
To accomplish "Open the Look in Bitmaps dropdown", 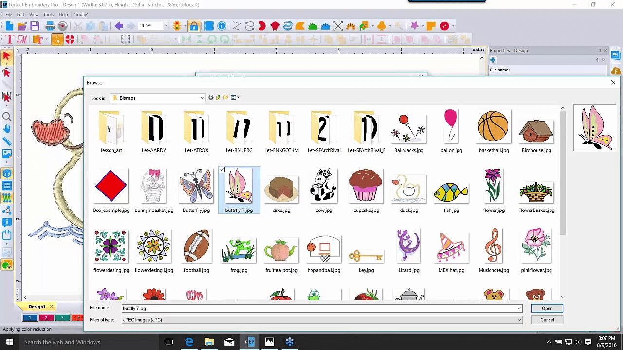I will [202, 98].
